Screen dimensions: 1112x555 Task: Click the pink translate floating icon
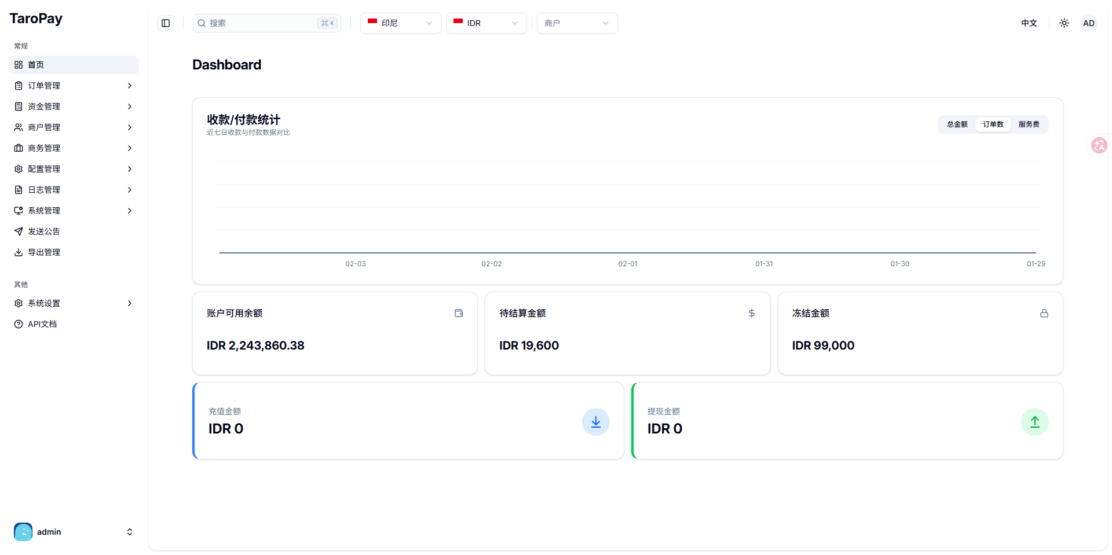click(1099, 145)
